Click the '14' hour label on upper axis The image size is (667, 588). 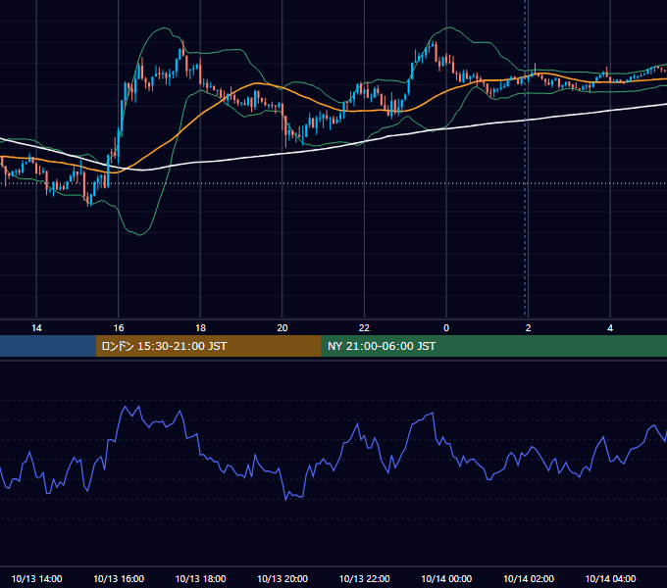tap(36, 328)
